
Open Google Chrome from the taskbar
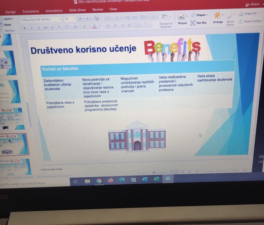point(99,181)
